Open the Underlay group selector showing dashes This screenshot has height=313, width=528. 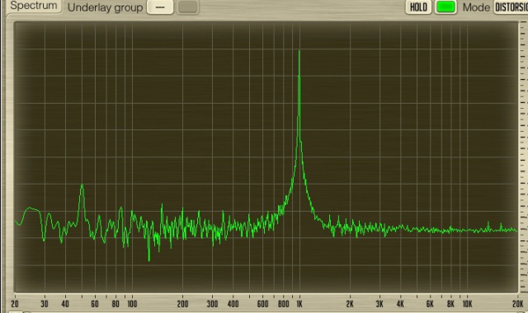pos(160,7)
